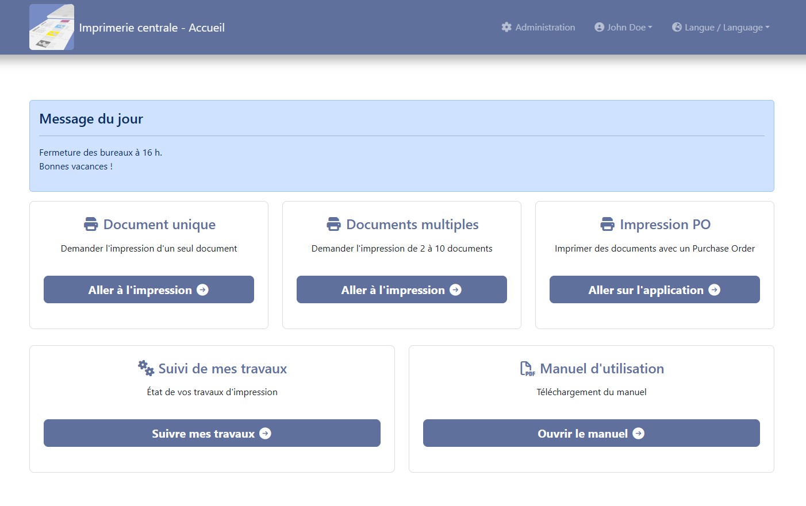Click the Imprimerie centrale - Accueil title
The image size is (806, 506).
152,28
